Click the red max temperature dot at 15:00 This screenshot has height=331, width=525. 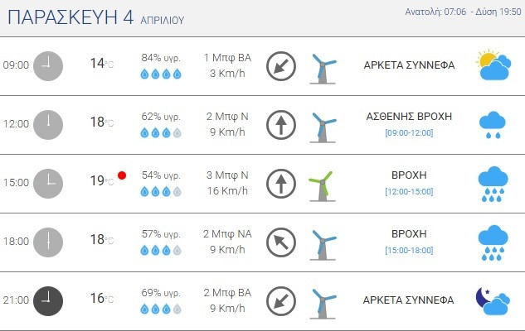click(x=122, y=175)
